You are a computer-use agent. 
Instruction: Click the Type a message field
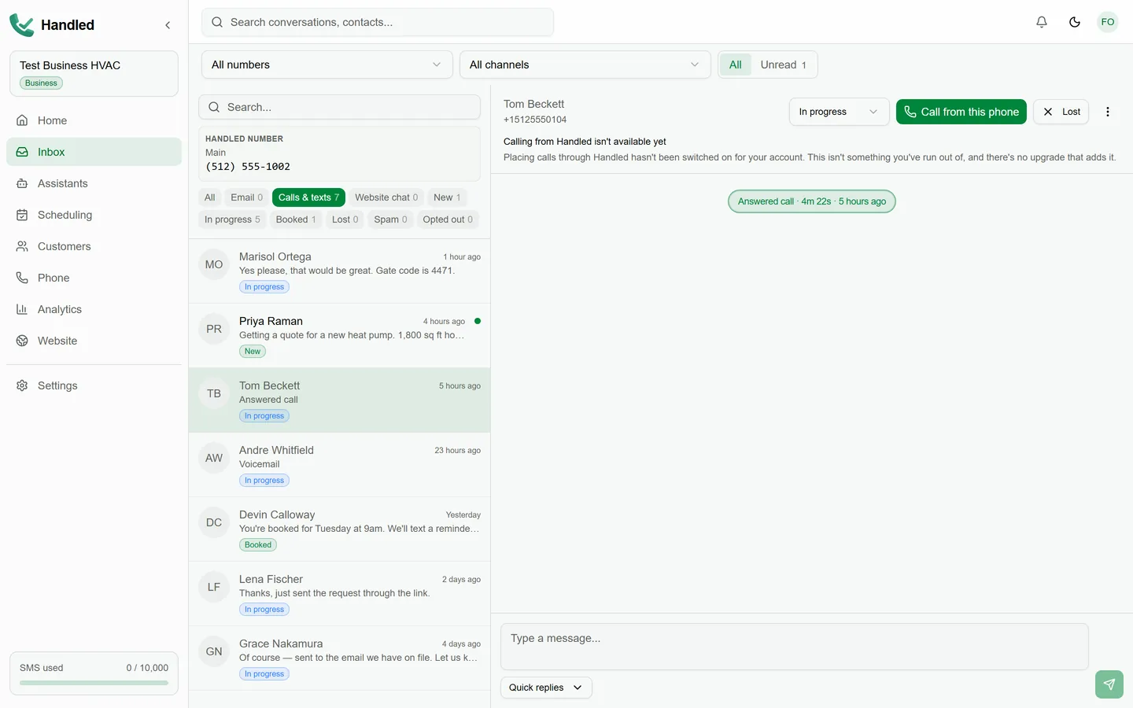[795, 647]
